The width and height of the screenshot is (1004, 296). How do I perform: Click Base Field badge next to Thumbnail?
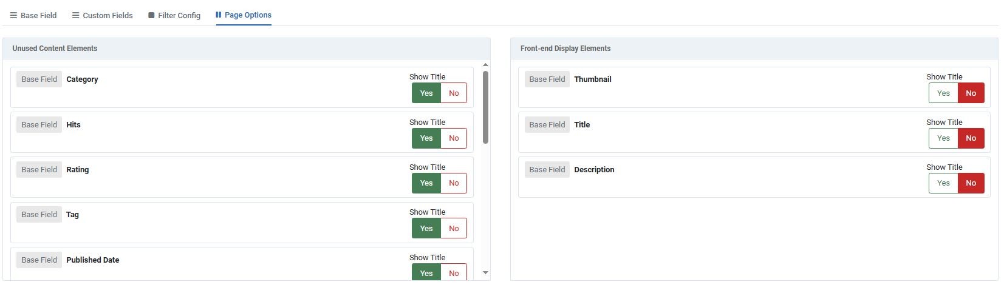(547, 79)
